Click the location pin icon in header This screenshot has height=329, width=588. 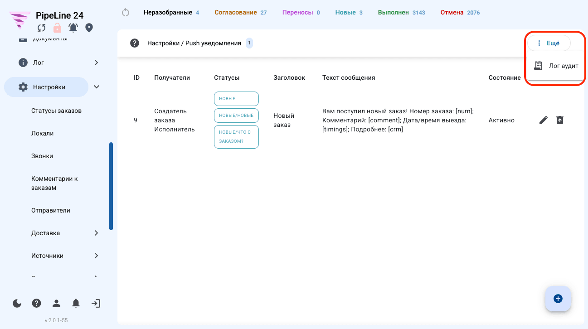click(x=89, y=28)
